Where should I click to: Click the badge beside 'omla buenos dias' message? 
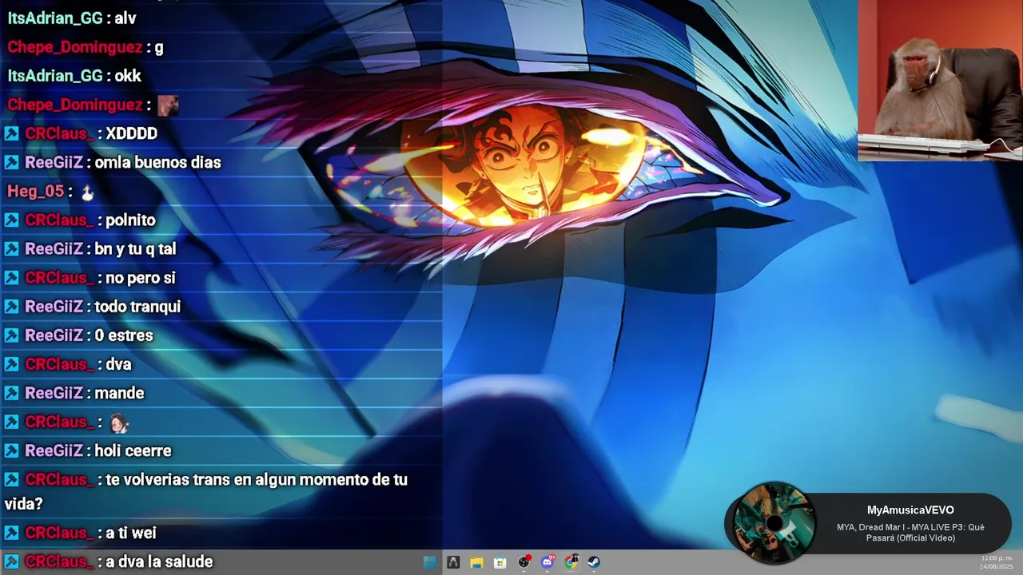click(11, 162)
